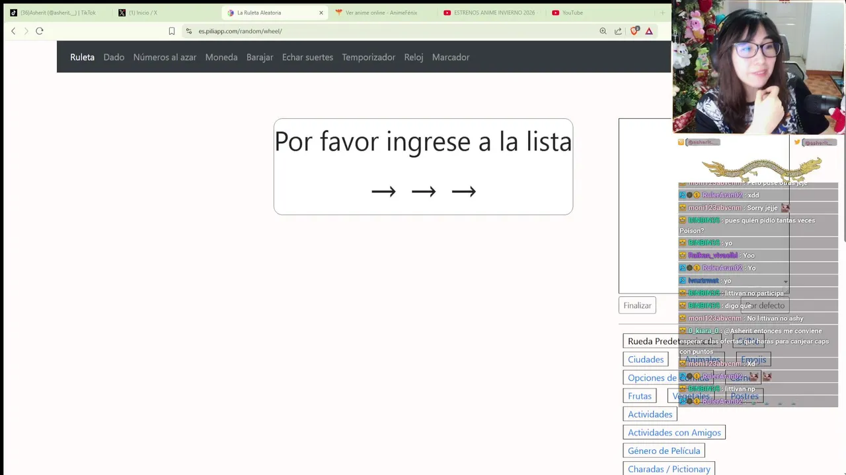The image size is (846, 475).
Task: Select Género de Película preset
Action: pos(664,451)
